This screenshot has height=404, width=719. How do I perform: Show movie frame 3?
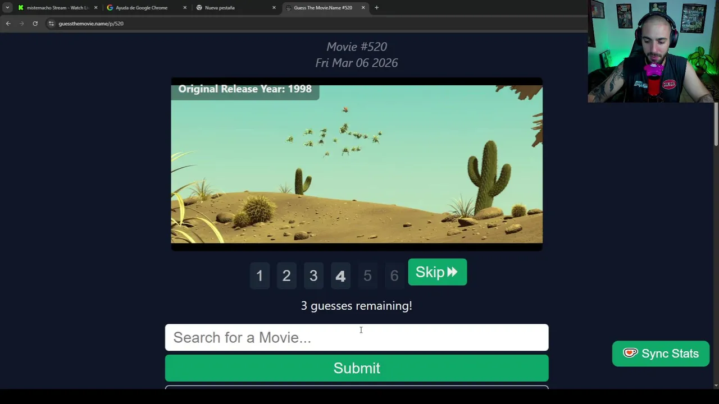click(313, 276)
